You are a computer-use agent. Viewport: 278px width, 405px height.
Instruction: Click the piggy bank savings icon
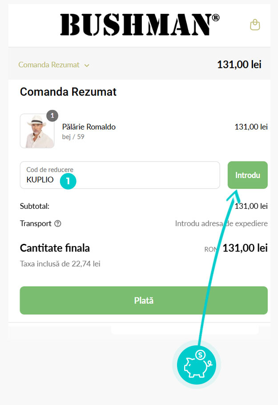pyautogui.click(x=196, y=364)
